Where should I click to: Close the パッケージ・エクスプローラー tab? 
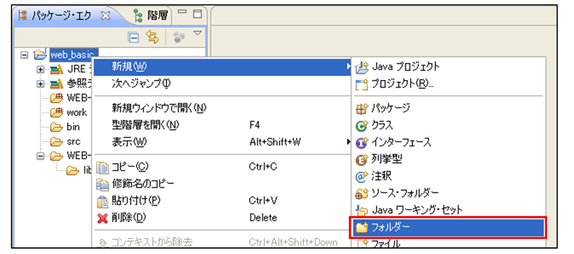click(x=106, y=16)
